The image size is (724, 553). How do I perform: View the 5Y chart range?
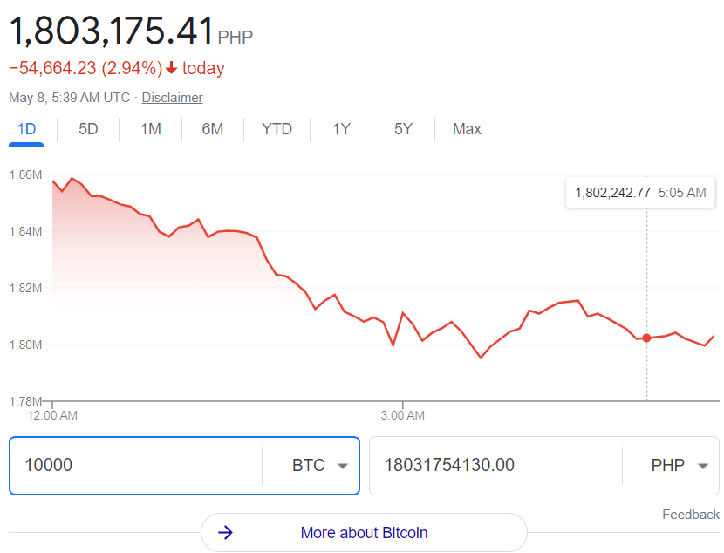404,129
